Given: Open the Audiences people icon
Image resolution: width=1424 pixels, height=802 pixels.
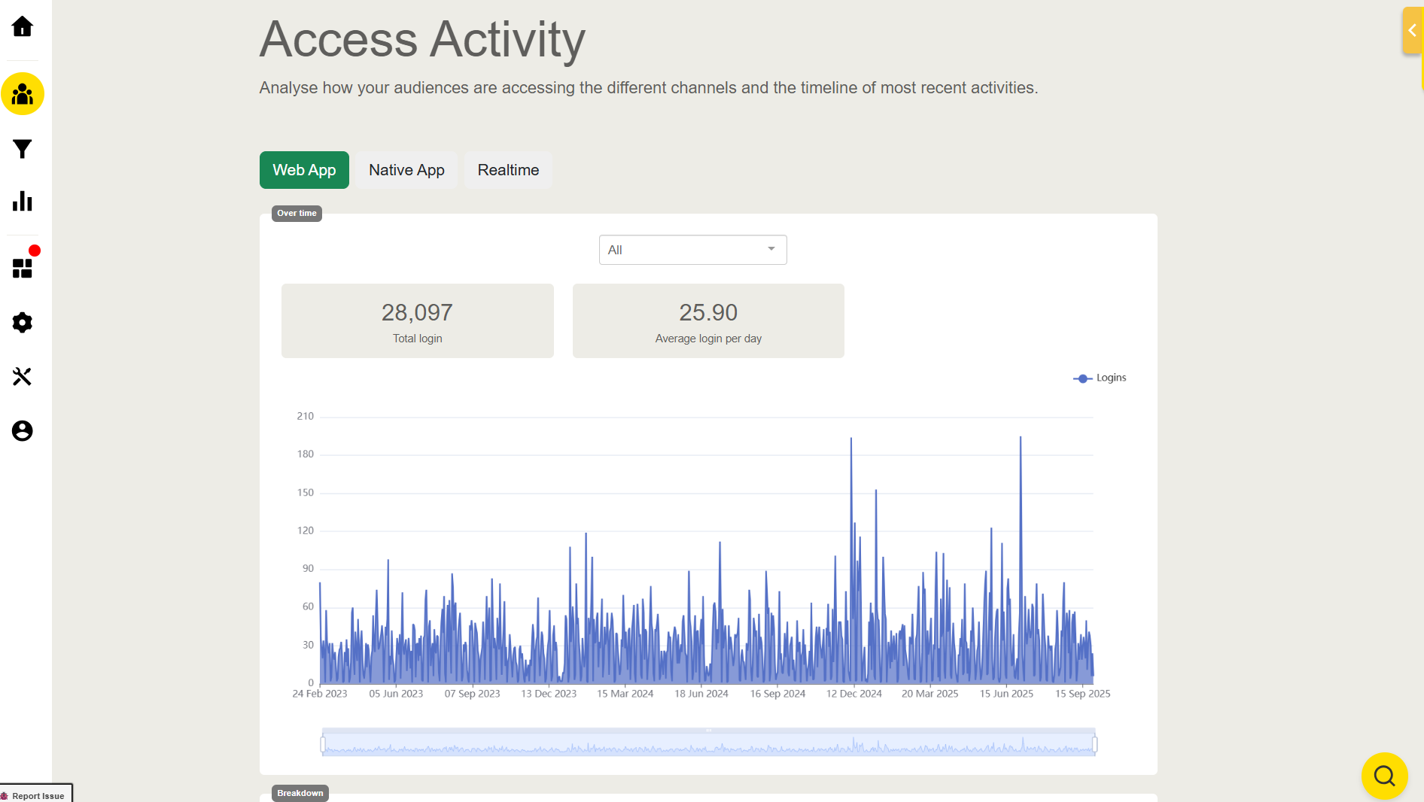Looking at the screenshot, I should coord(23,94).
